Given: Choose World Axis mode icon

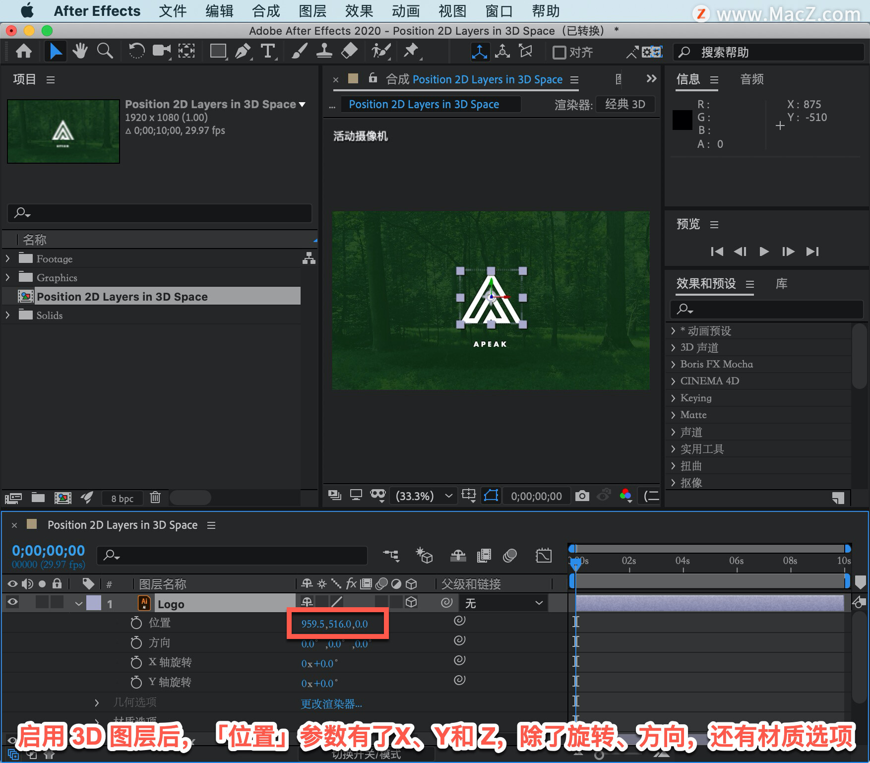Looking at the screenshot, I should point(502,52).
